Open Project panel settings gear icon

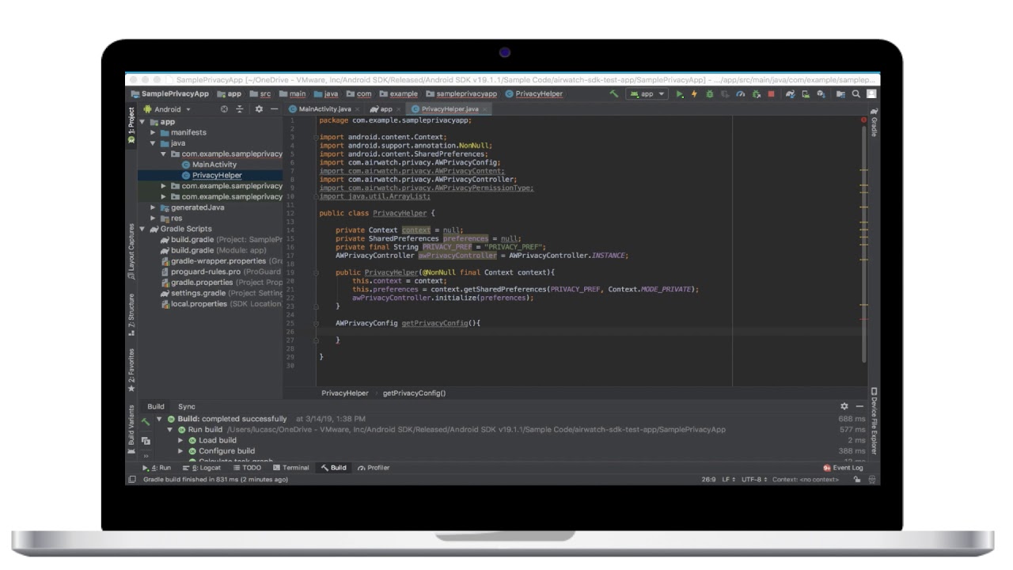coord(258,109)
